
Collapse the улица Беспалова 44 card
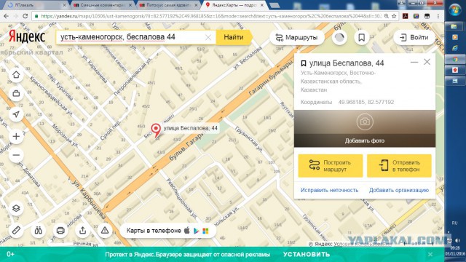pyautogui.click(x=414, y=62)
